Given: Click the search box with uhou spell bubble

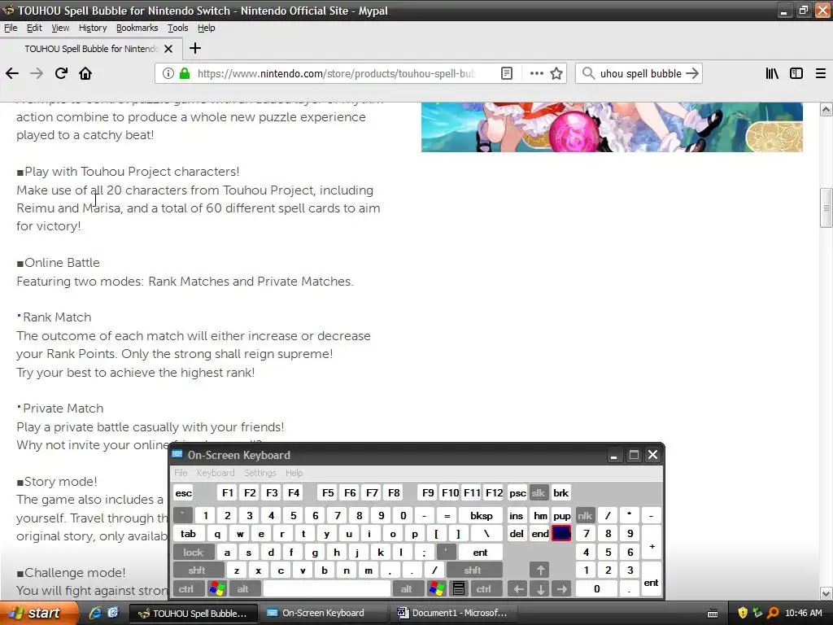Looking at the screenshot, I should click(641, 73).
